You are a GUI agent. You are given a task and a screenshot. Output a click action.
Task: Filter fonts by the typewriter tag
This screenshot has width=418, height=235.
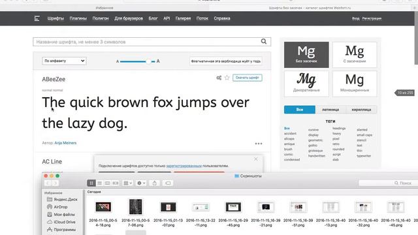364,156
